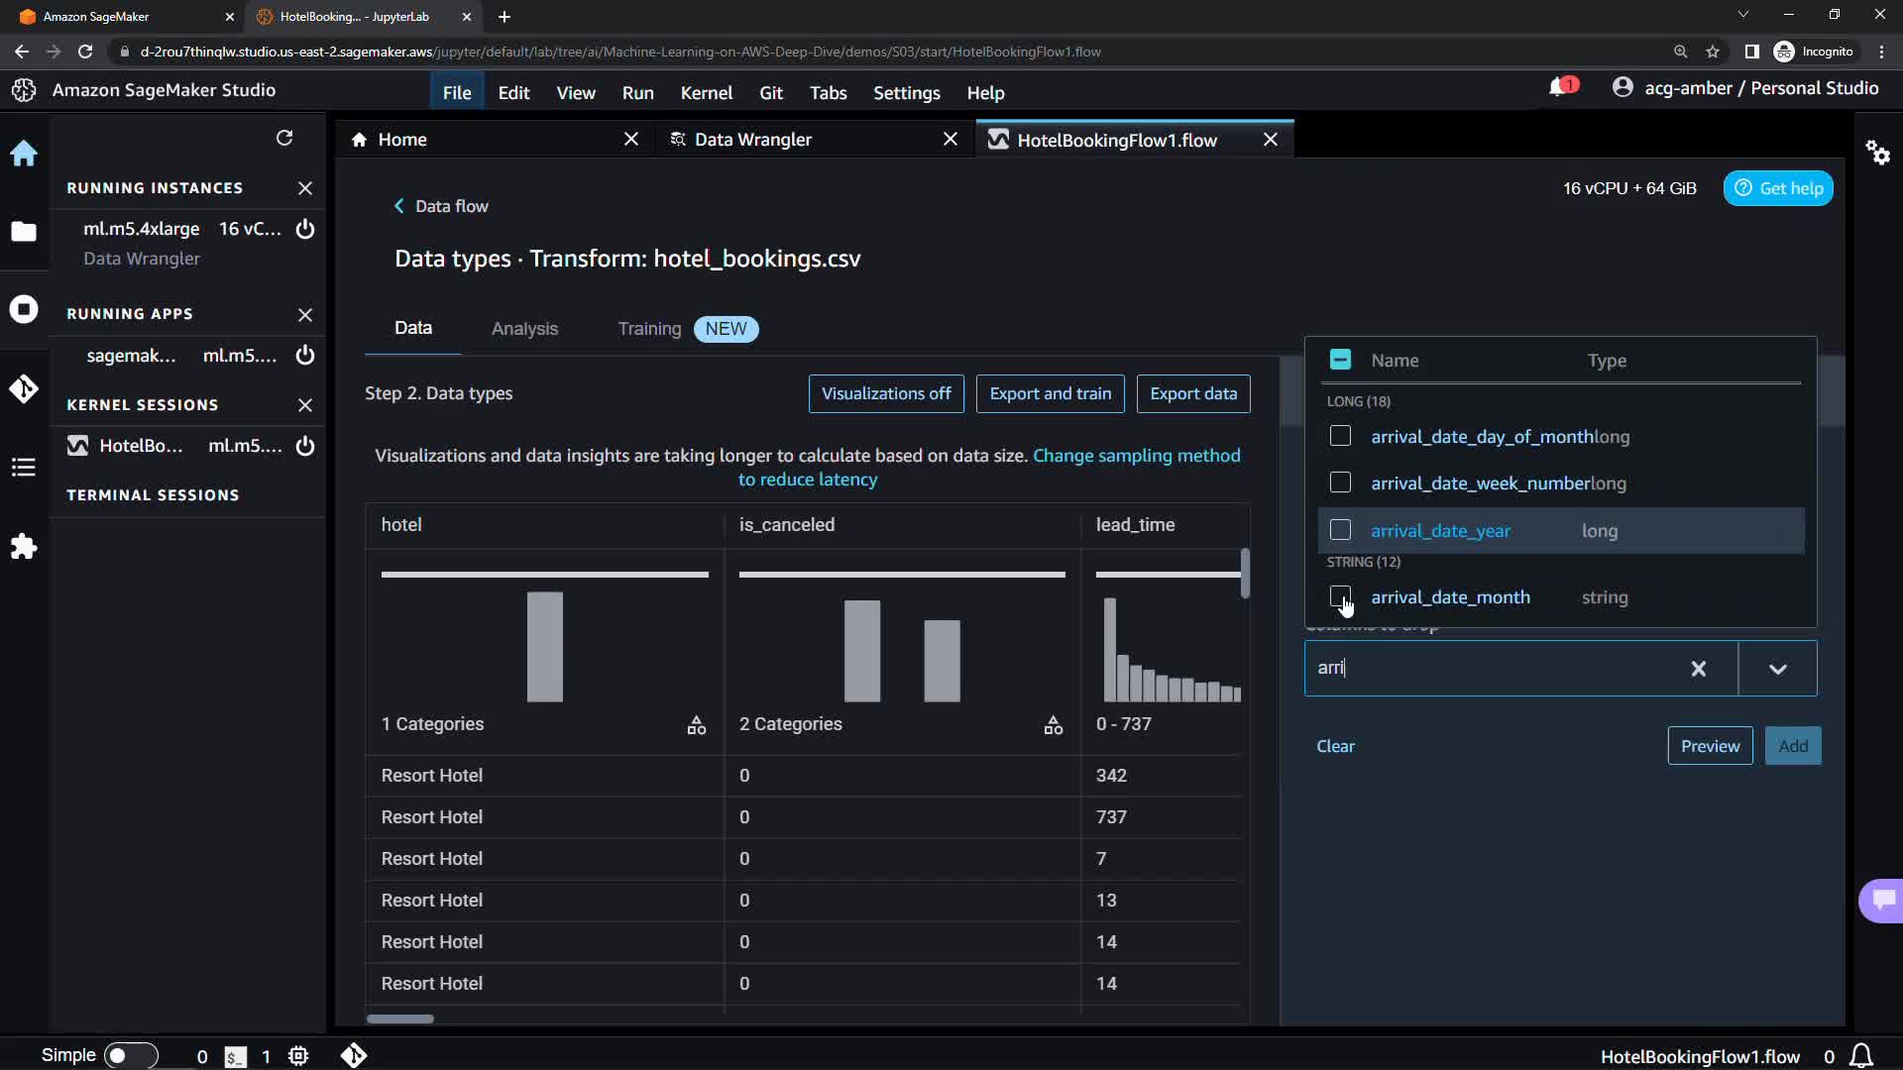
Task: Click Change sampling method link
Action: point(1136,456)
